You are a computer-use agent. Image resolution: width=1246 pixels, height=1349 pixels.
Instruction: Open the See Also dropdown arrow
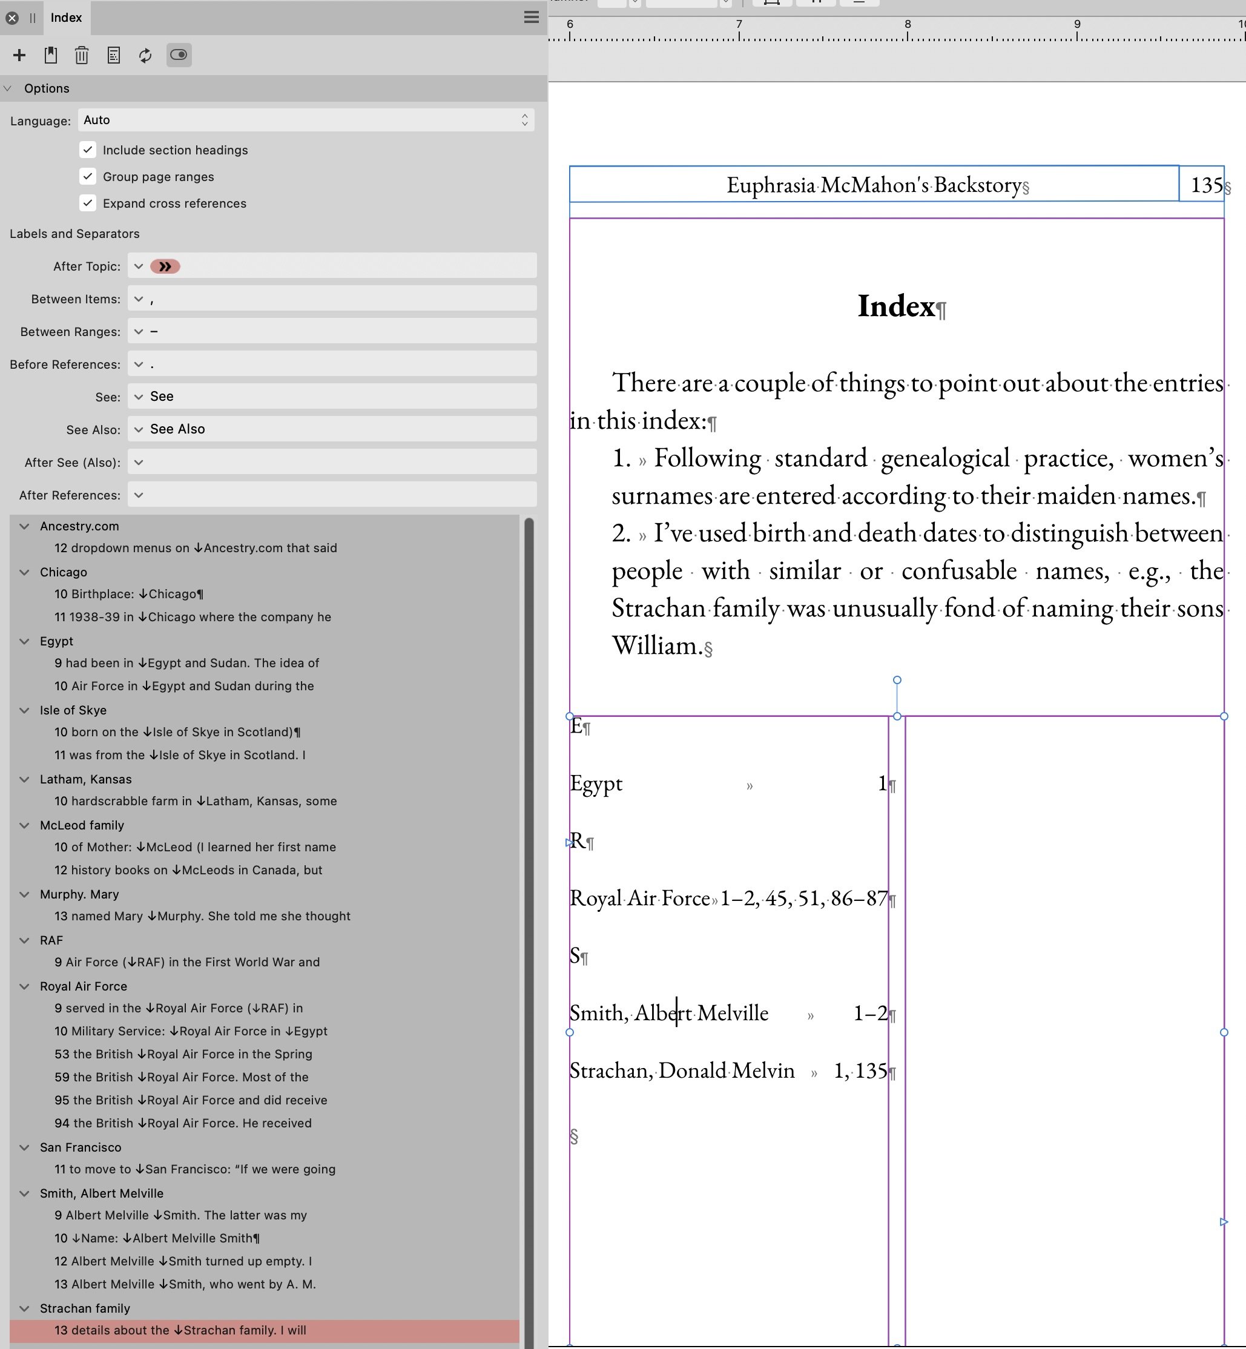(139, 429)
